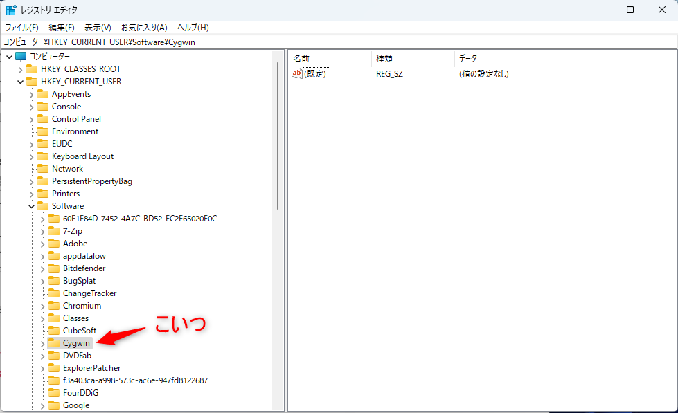The width and height of the screenshot is (678, 413).
Task: Expand the Adobe key chevron
Action: click(x=42, y=244)
